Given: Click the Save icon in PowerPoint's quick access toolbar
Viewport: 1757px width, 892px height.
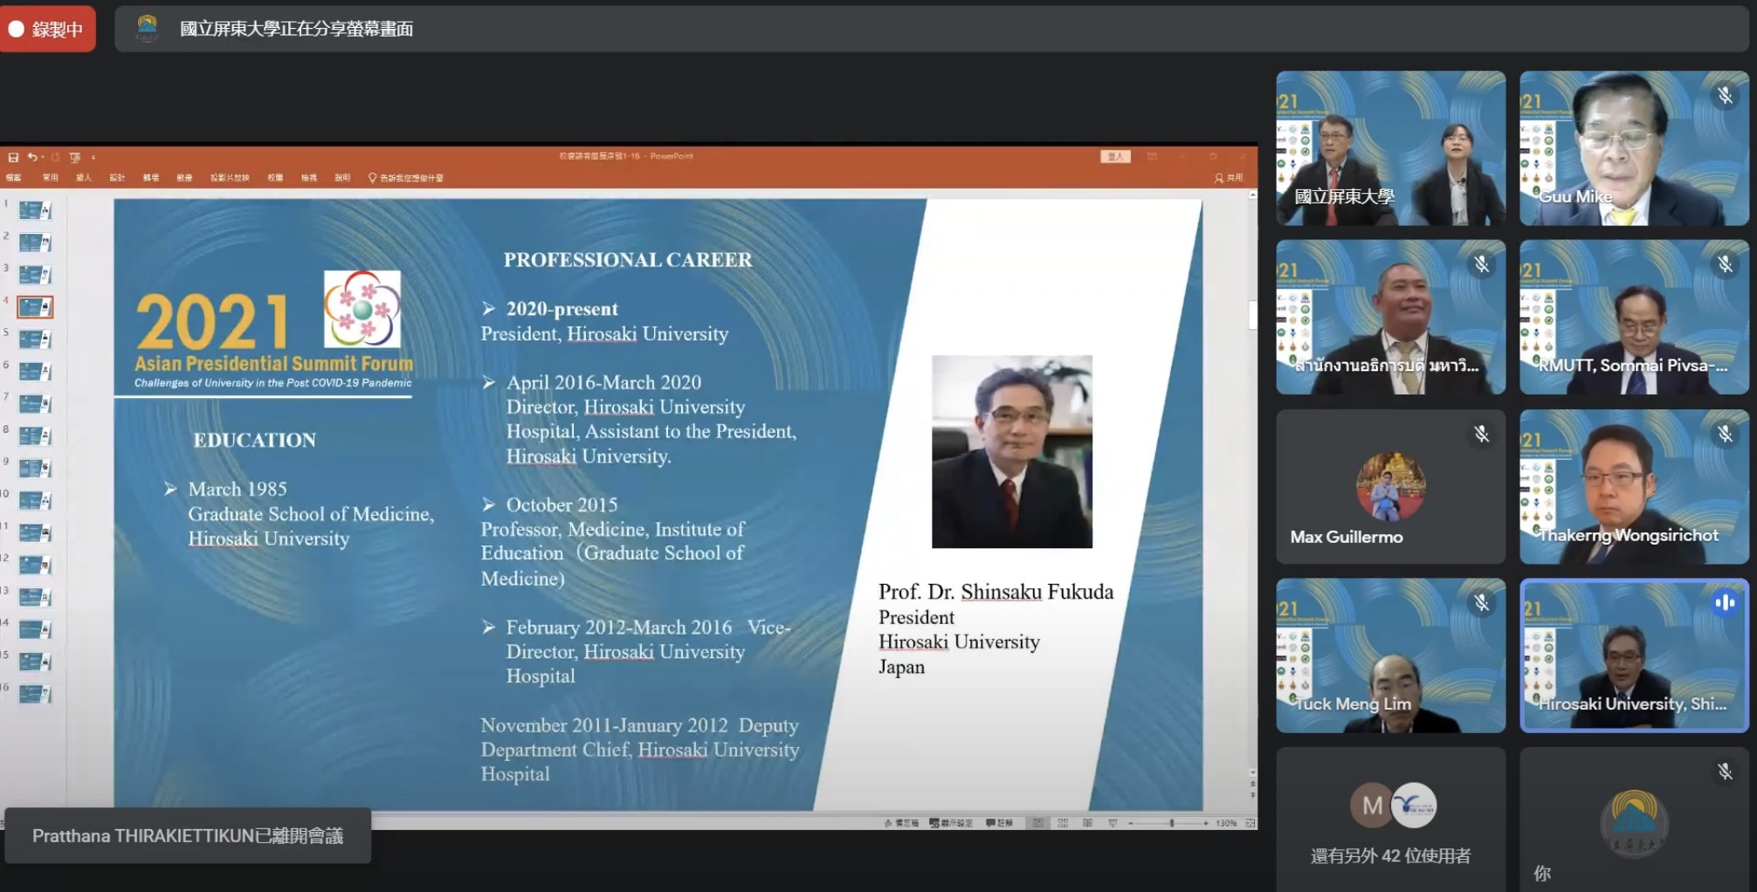Looking at the screenshot, I should coord(13,157).
